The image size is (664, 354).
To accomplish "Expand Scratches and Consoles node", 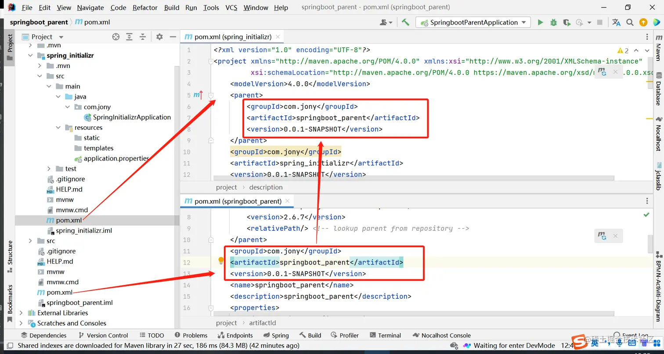I will tap(21, 323).
